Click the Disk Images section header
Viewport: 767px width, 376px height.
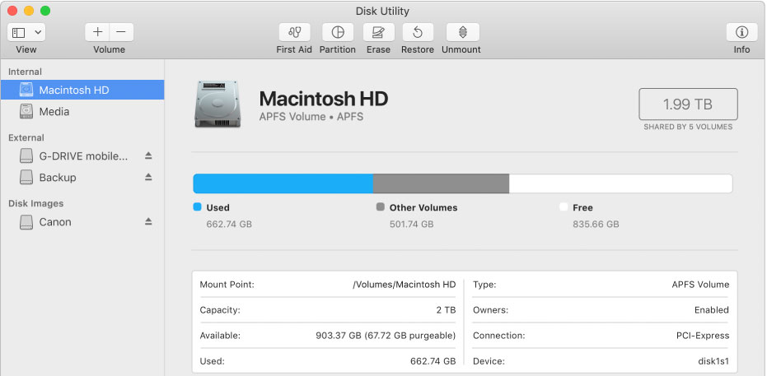point(35,203)
